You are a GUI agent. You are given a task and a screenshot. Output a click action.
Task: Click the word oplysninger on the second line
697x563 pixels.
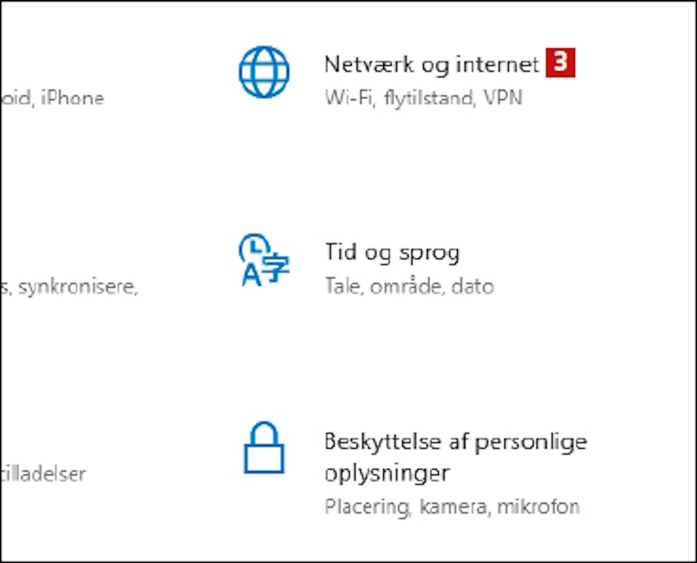387,474
